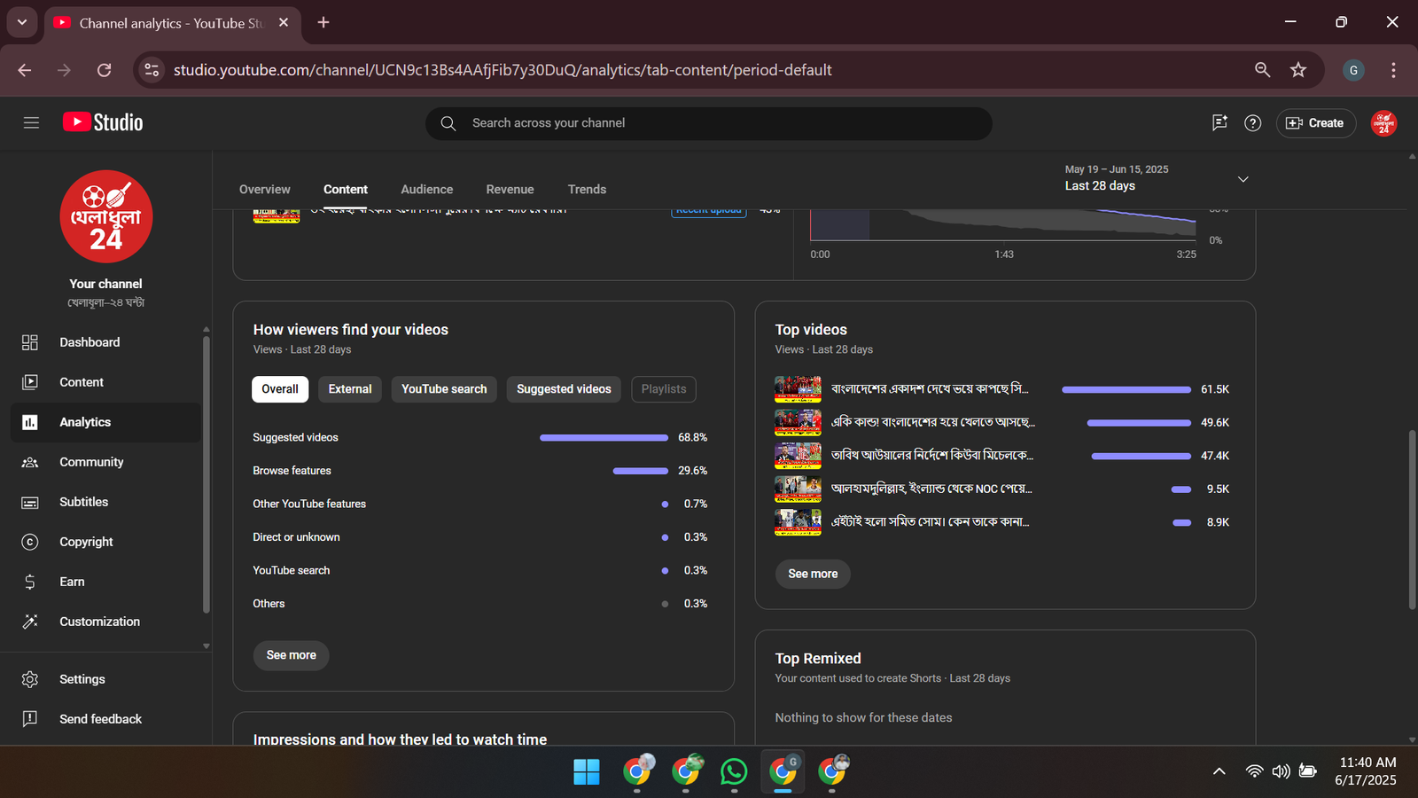
Task: Click the Browse features 29.6% bar
Action: [x=641, y=471]
